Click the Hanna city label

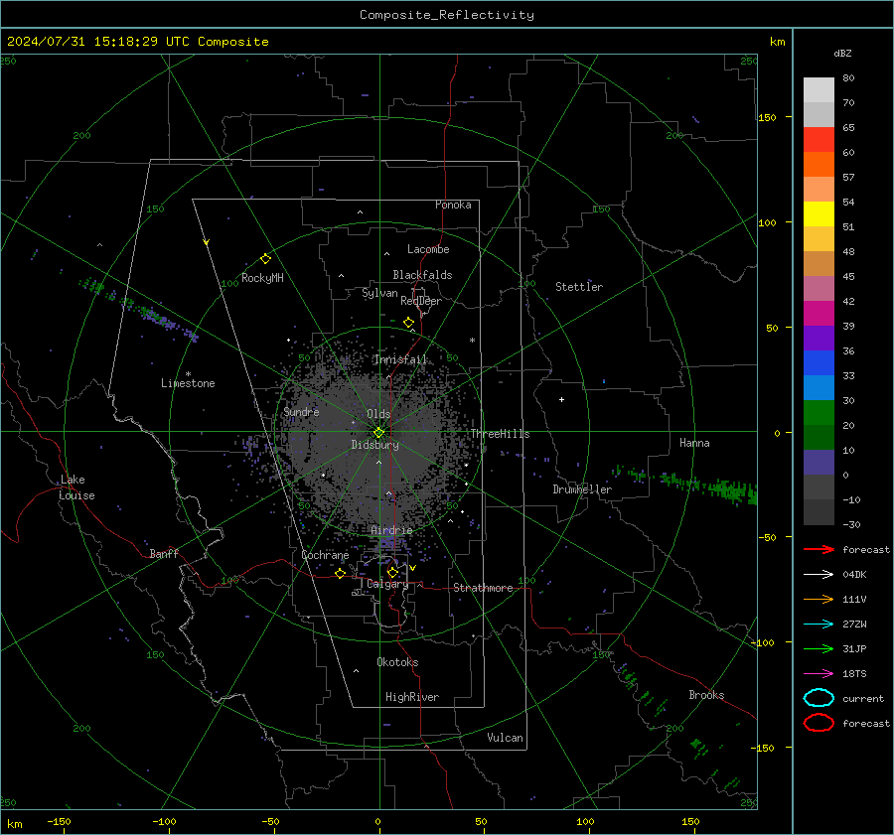coord(694,443)
